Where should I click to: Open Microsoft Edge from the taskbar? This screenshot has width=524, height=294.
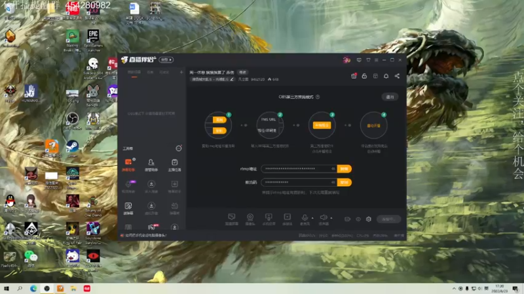pos(33,289)
